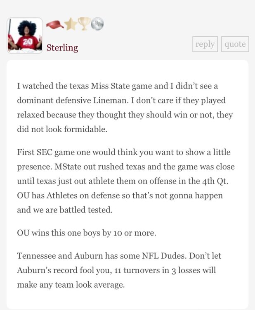Click the red visor badge icon

click(x=55, y=25)
